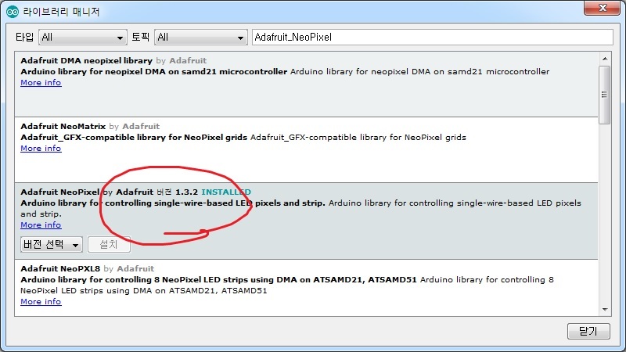626x352 pixels.
Task: Select the Adafruit NeoMatrix title
Action: [63, 126]
